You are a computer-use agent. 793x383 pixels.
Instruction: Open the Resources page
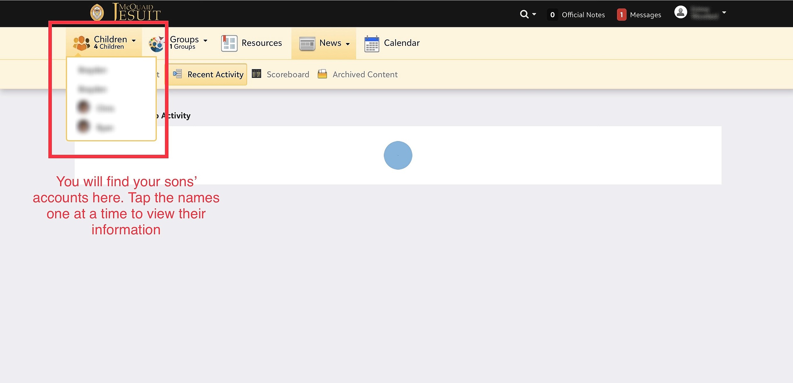click(x=261, y=43)
